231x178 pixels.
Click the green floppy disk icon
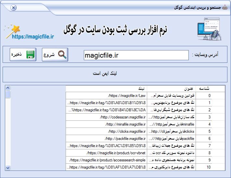tap(30, 54)
